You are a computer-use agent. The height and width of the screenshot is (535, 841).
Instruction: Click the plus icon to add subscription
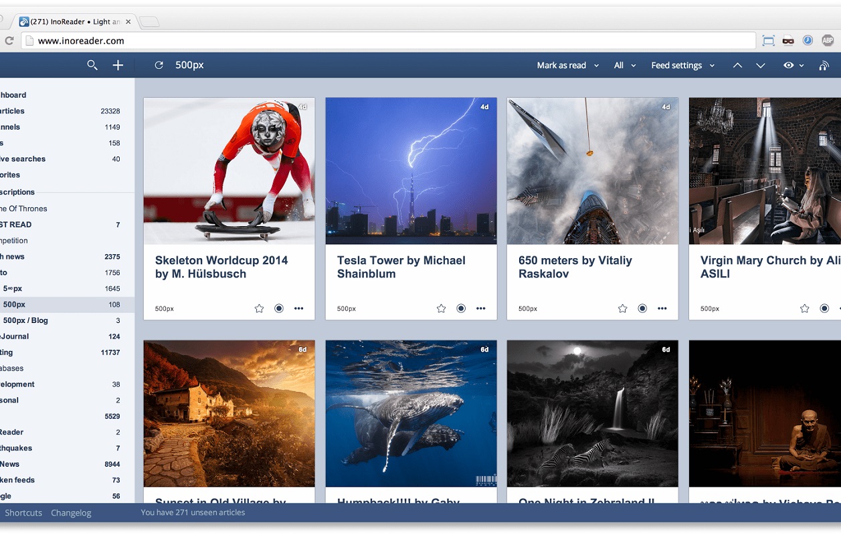pos(118,65)
